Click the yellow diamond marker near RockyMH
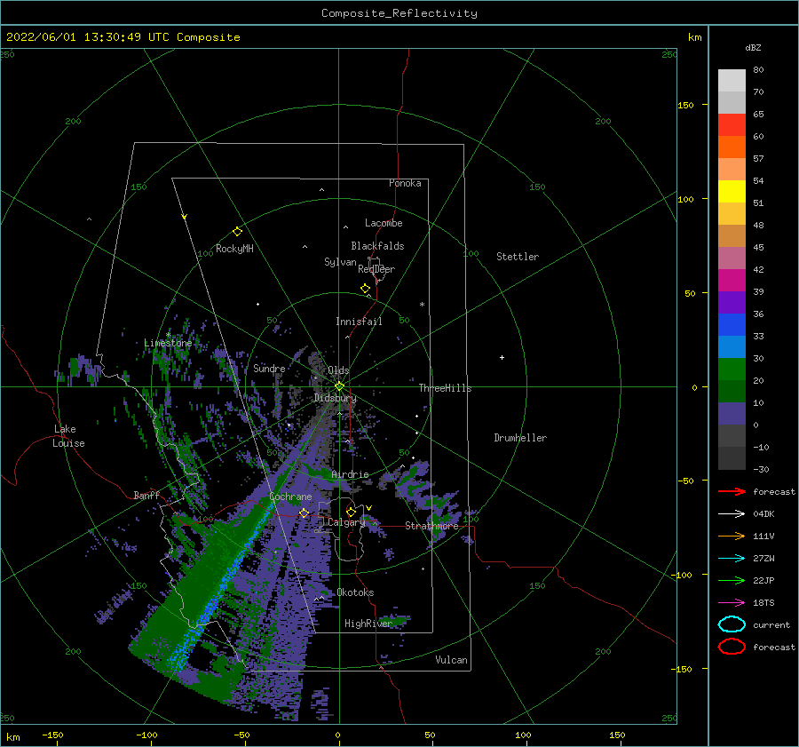 237,232
